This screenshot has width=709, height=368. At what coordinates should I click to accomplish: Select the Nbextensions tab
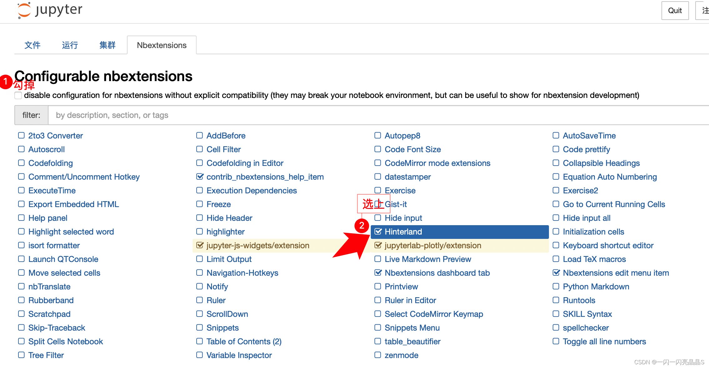click(x=161, y=45)
